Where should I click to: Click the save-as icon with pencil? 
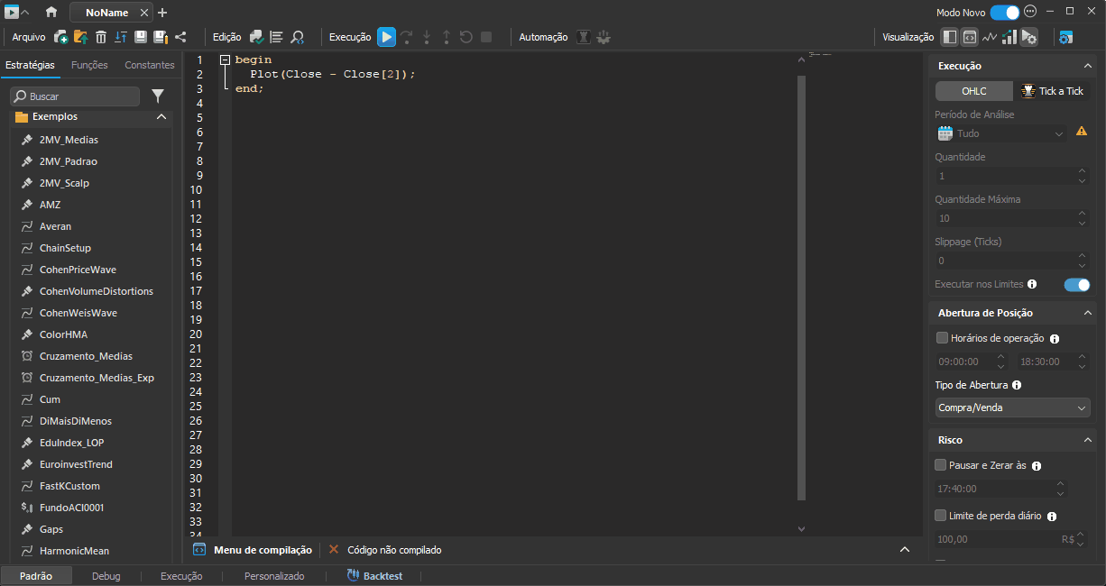click(x=160, y=37)
